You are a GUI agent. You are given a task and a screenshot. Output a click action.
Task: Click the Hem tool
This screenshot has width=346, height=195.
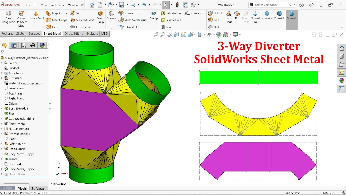tap(52, 27)
